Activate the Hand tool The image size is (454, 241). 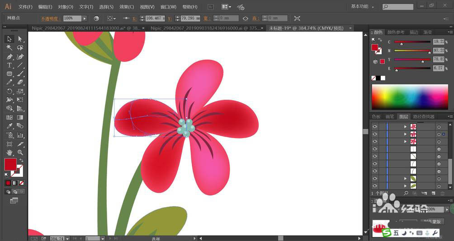[x=9, y=152]
